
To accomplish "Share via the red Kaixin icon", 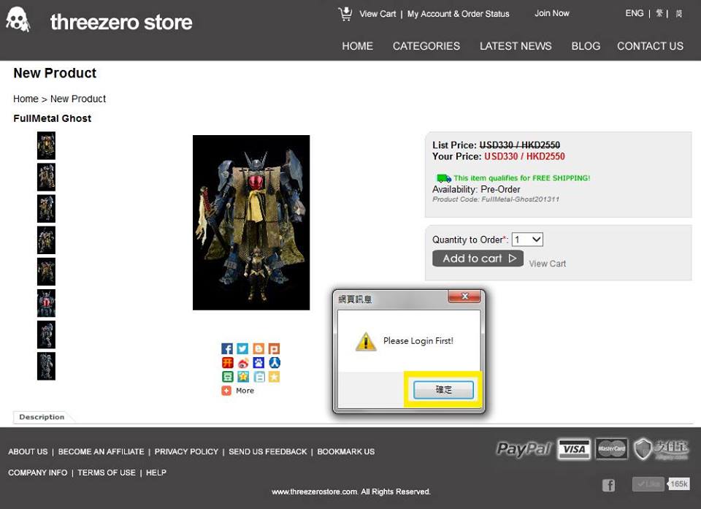I will (227, 363).
